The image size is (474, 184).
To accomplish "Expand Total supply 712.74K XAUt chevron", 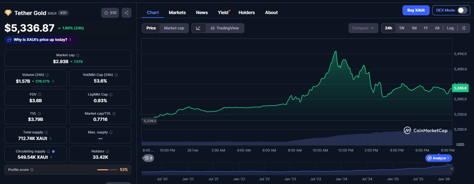I will 51,138.
